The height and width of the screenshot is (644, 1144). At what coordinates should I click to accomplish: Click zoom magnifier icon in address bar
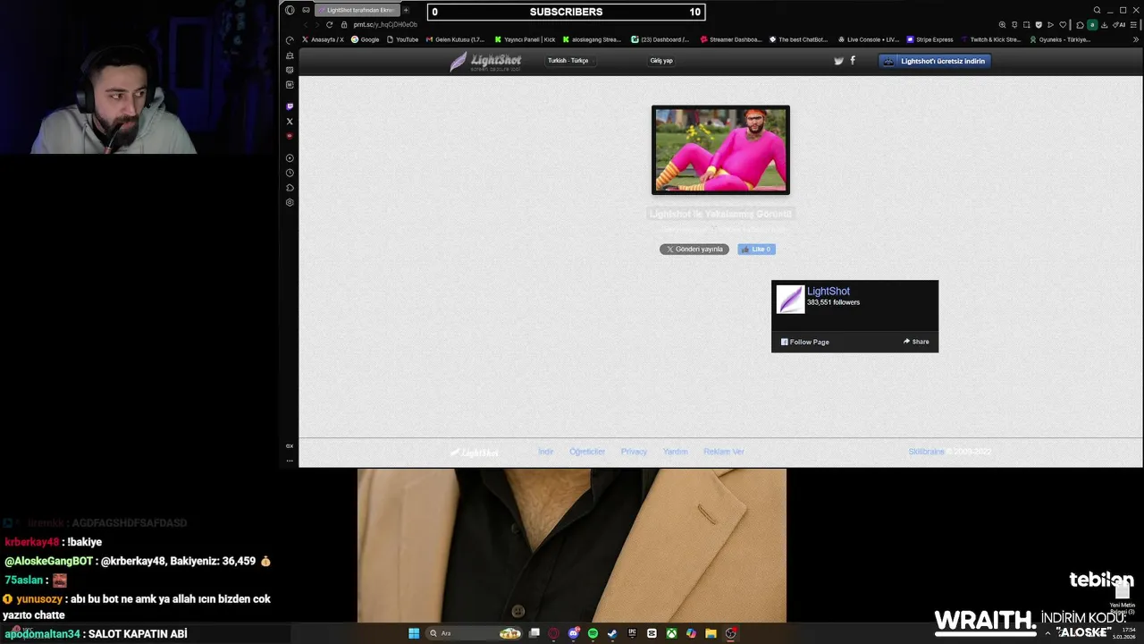coord(1002,24)
